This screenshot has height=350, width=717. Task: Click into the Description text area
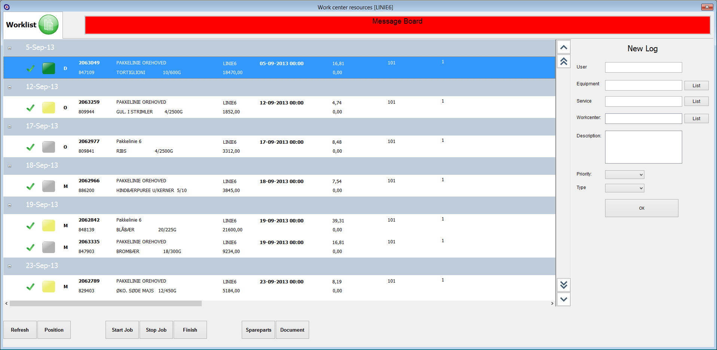pyautogui.click(x=643, y=147)
